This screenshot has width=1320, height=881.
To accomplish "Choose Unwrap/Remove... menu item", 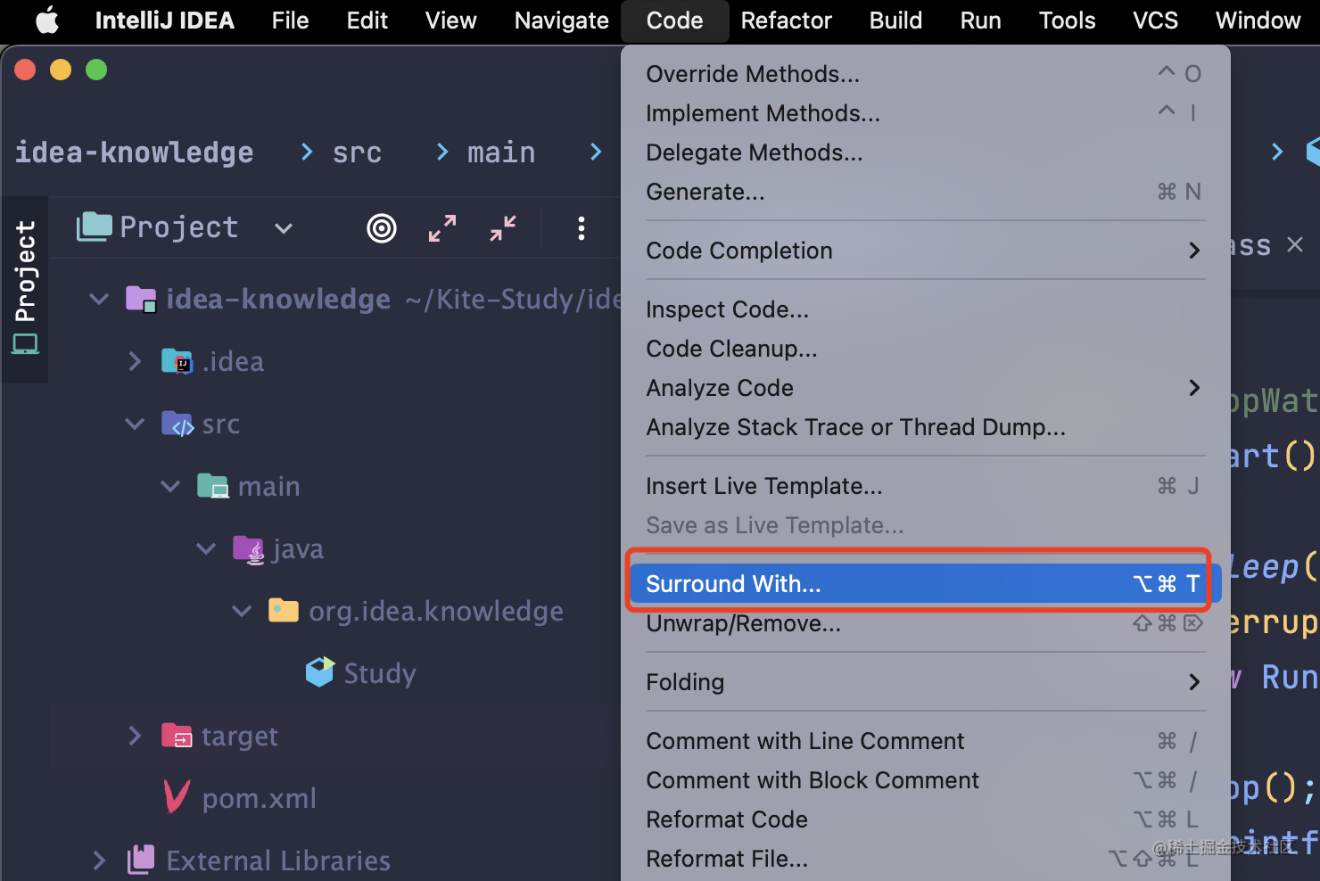I will [x=925, y=623].
